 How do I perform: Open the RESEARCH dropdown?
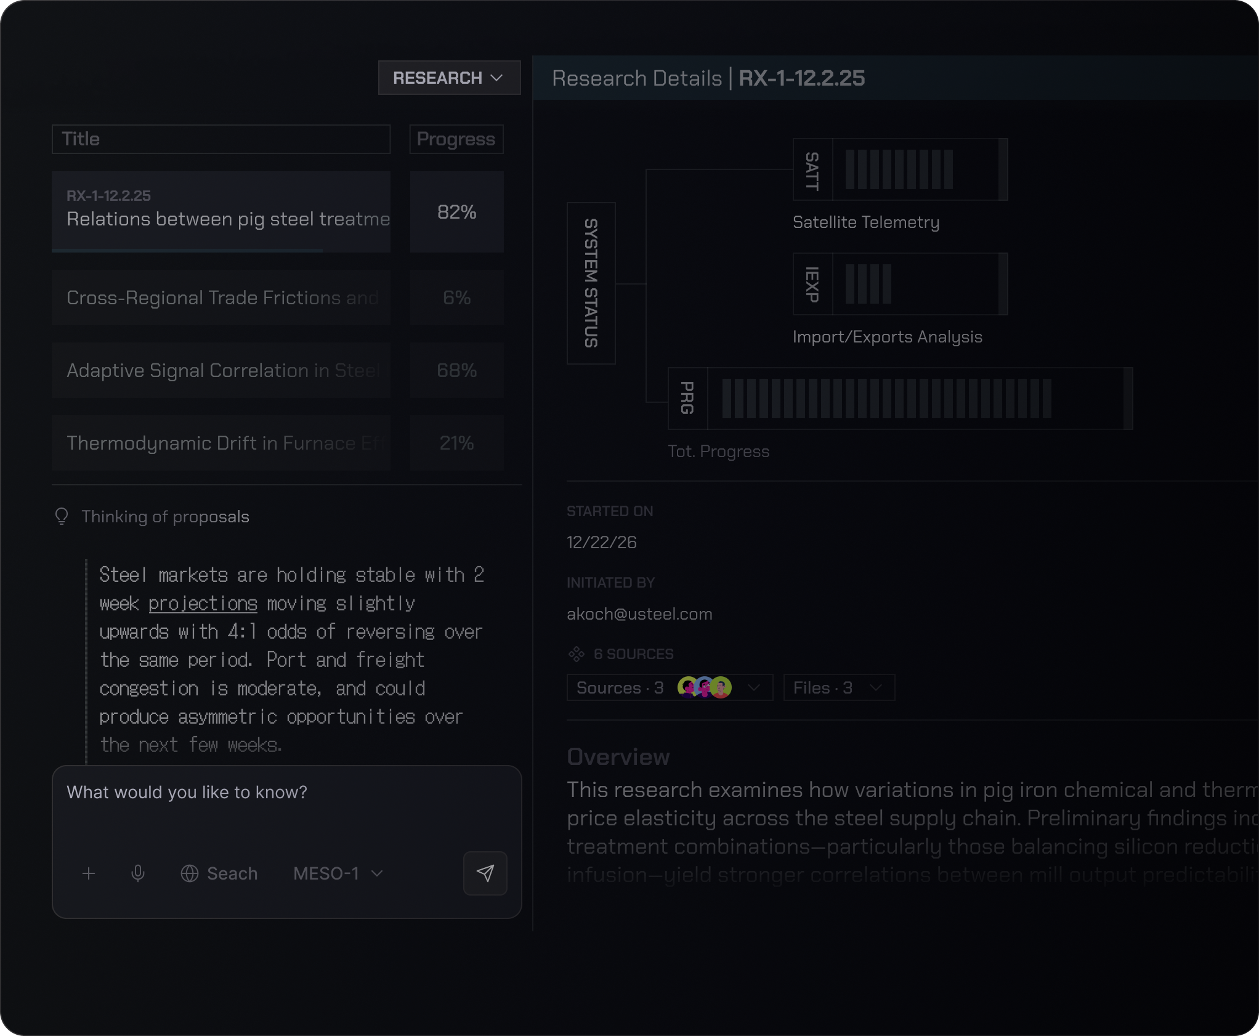point(449,78)
